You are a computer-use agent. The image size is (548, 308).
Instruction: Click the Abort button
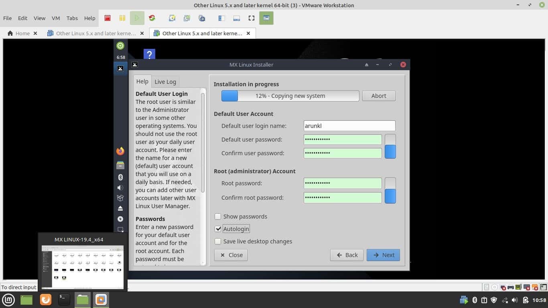click(x=379, y=96)
